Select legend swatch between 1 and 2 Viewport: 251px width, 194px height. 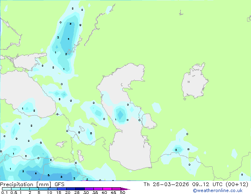25,189
